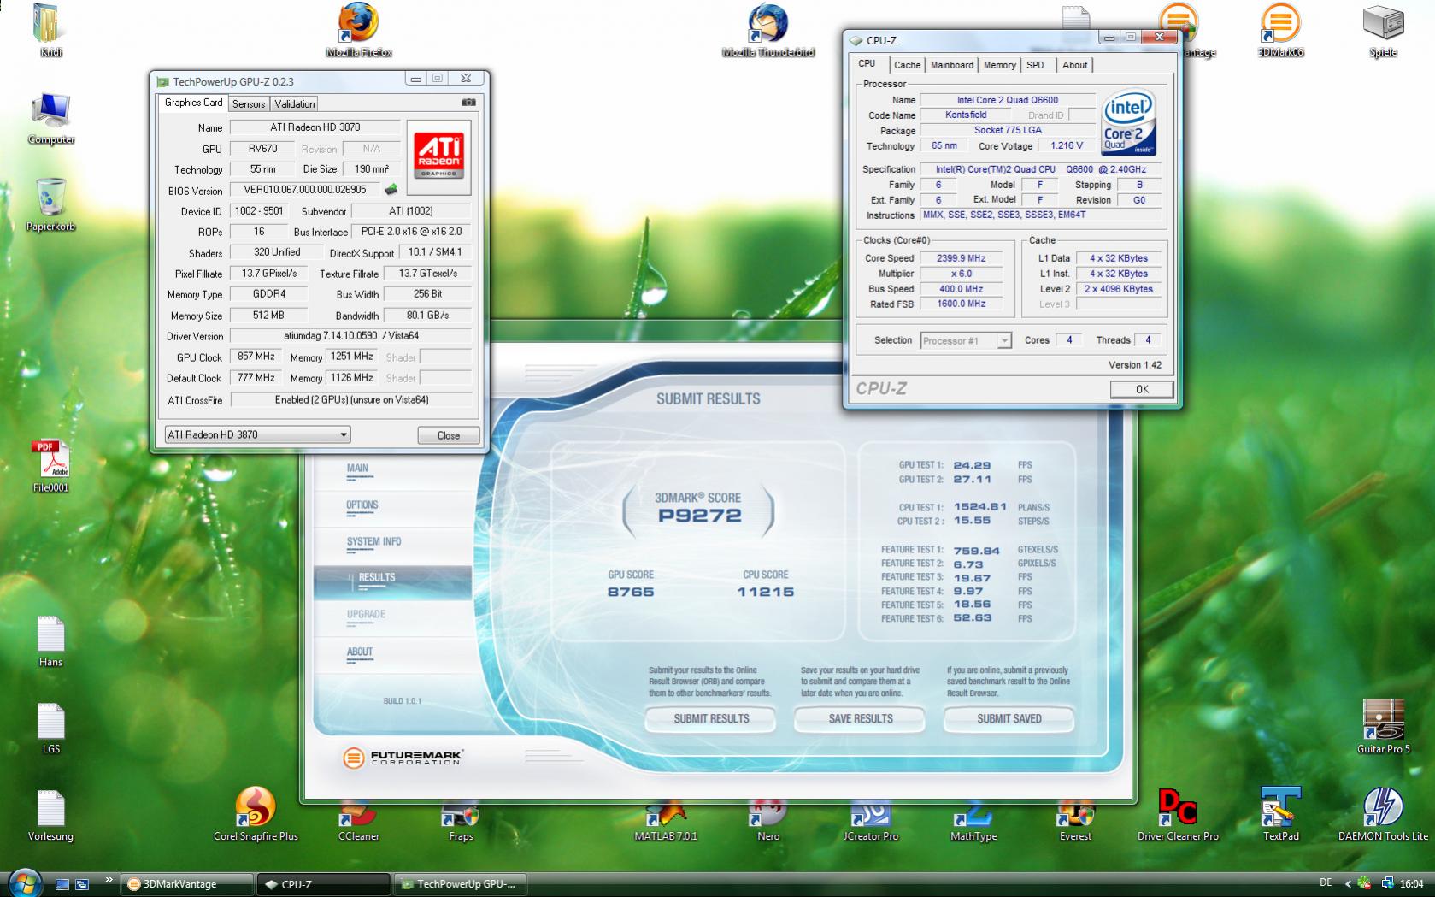Screen dimensions: 1435x897
Task: Click the 16:04 taskbar clock
Action: click(1411, 884)
